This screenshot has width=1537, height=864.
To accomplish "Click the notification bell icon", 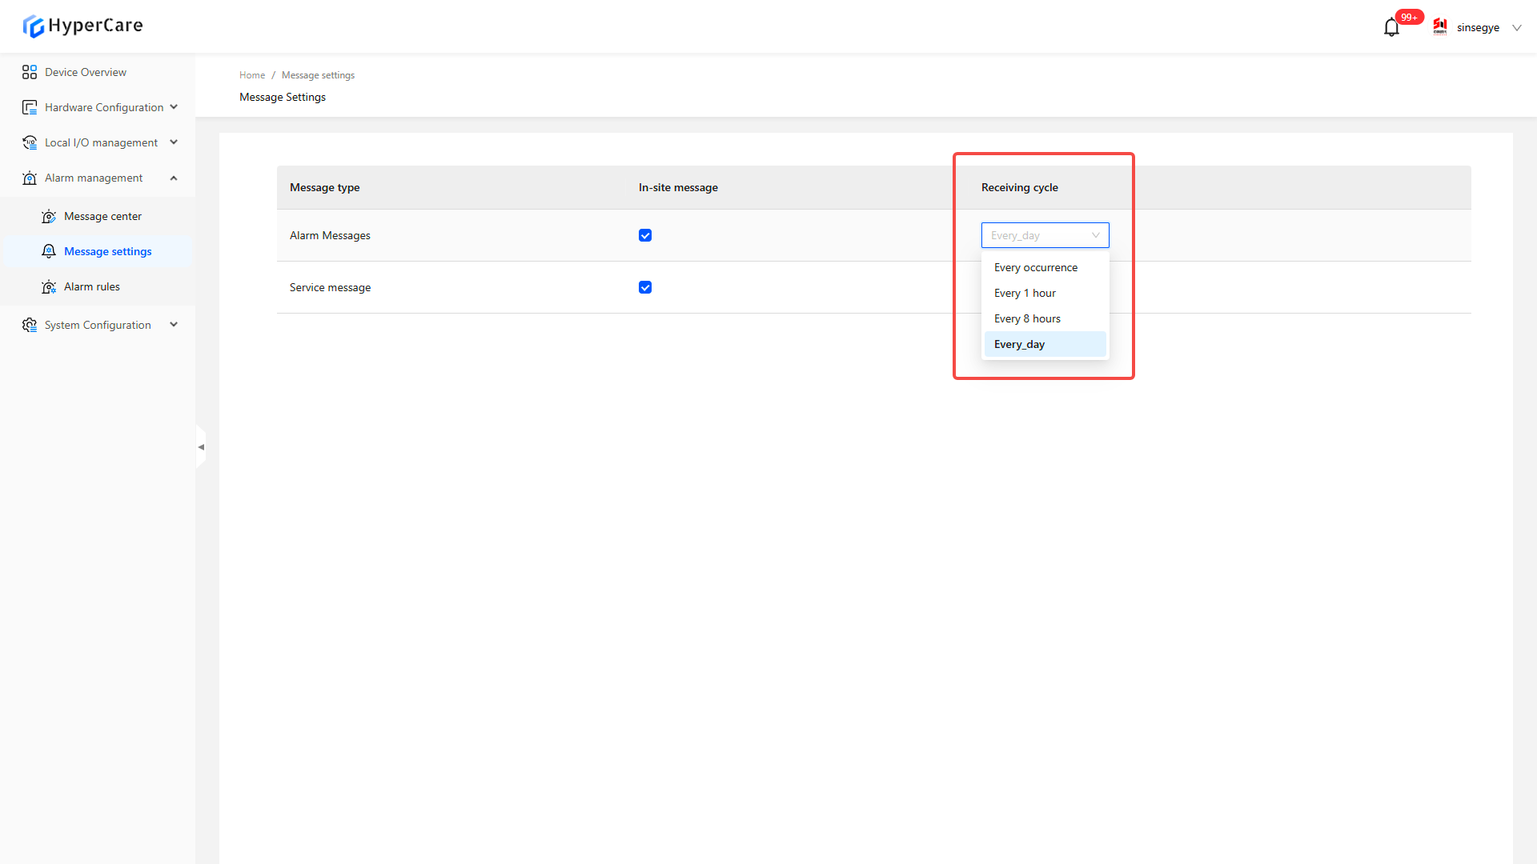I will (1391, 28).
